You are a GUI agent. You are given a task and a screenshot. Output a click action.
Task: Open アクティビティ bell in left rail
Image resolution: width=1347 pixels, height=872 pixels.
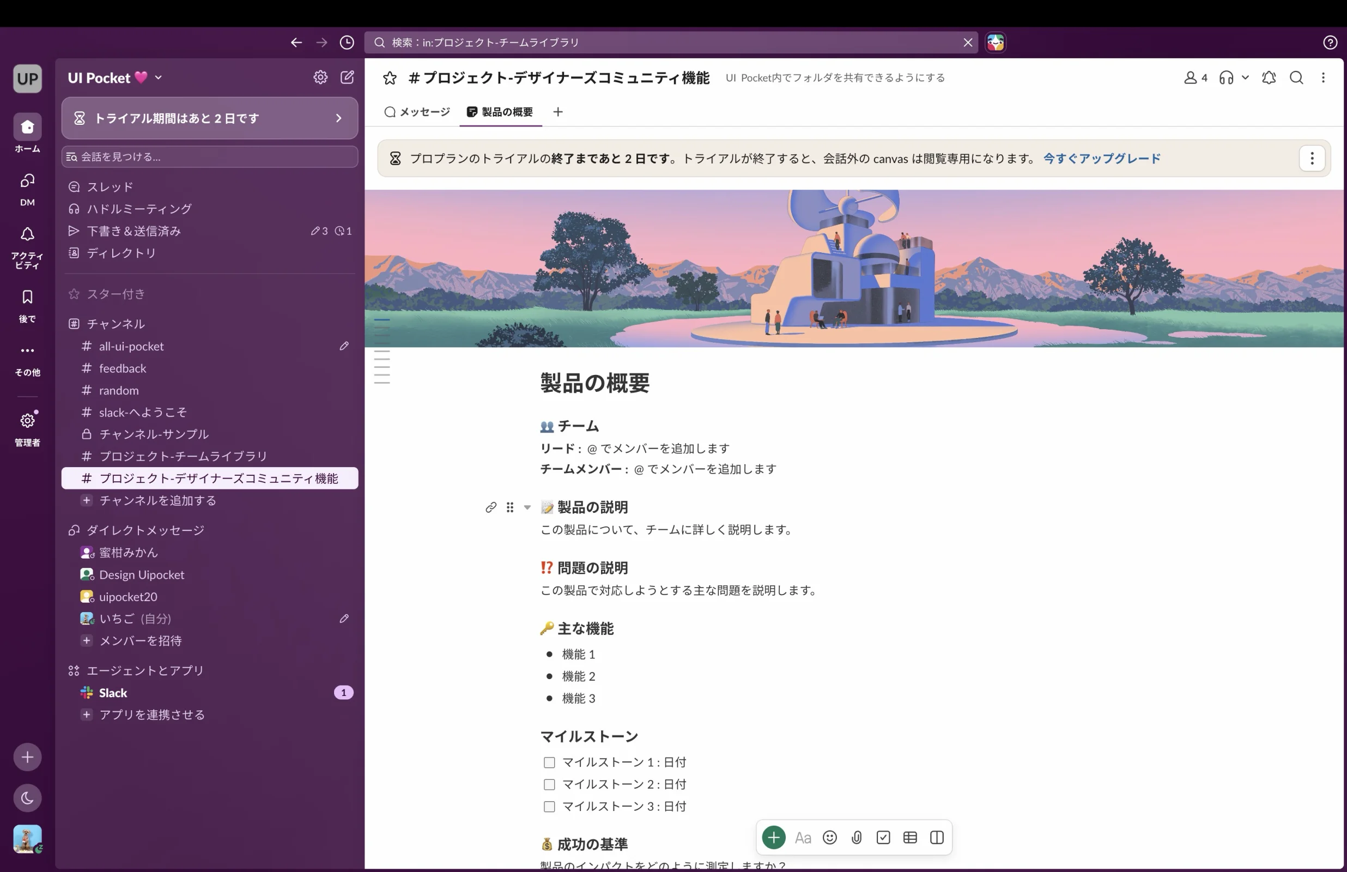(27, 247)
